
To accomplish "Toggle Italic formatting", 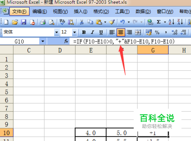I will click(92, 32).
